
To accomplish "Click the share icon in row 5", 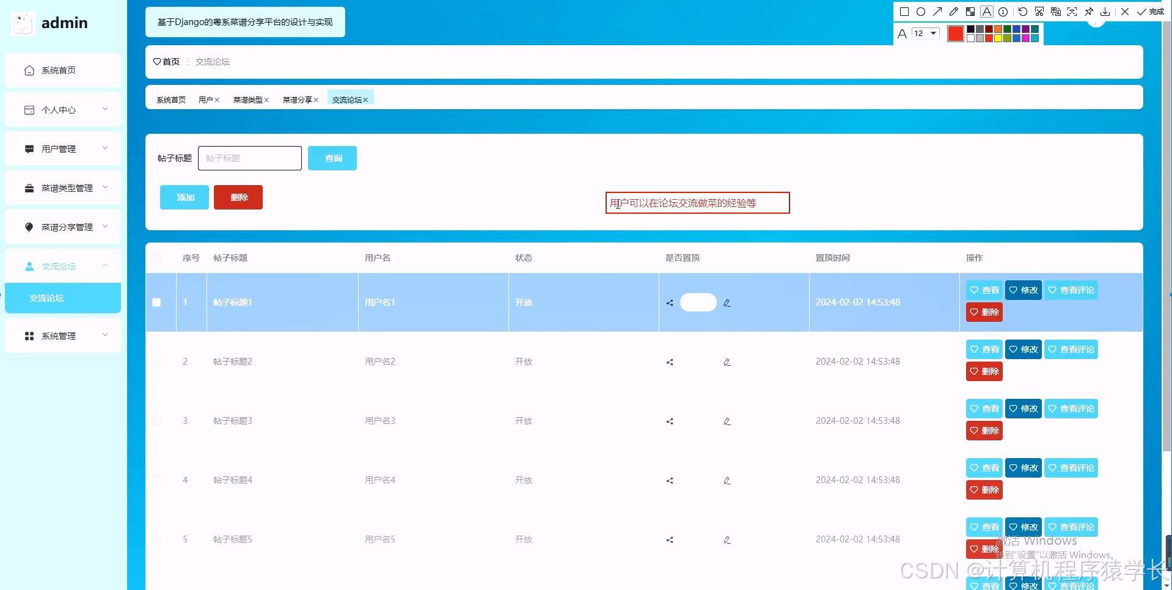I will click(670, 540).
